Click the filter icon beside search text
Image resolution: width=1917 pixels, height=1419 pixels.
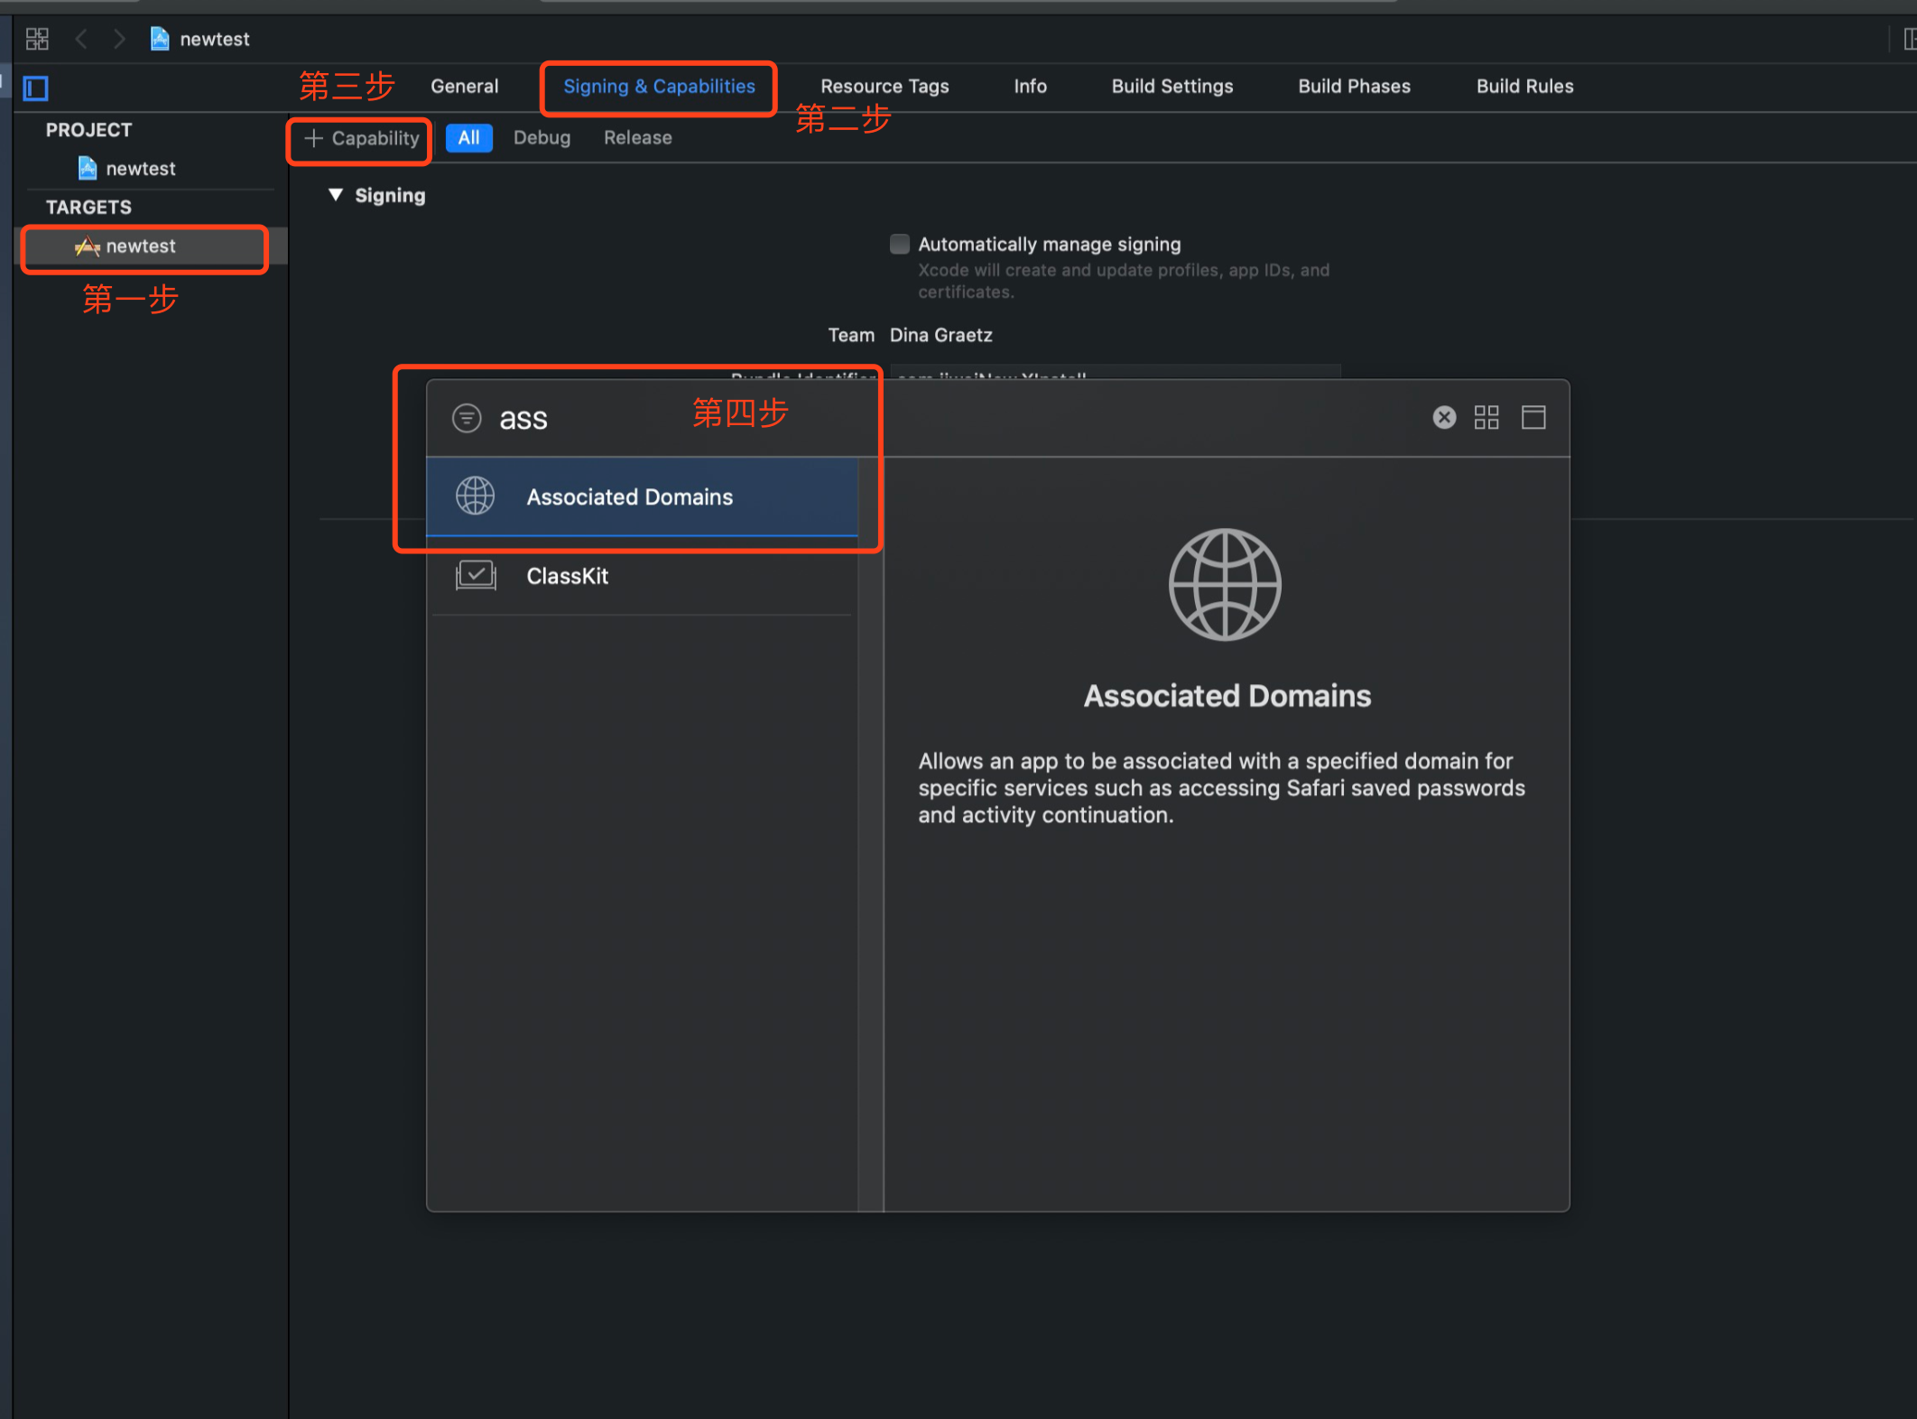pyautogui.click(x=467, y=418)
